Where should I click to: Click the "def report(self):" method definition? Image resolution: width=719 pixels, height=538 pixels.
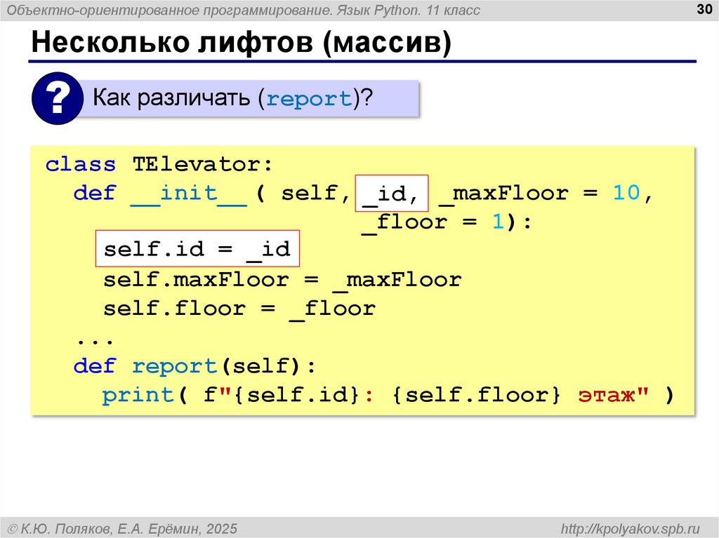point(195,366)
